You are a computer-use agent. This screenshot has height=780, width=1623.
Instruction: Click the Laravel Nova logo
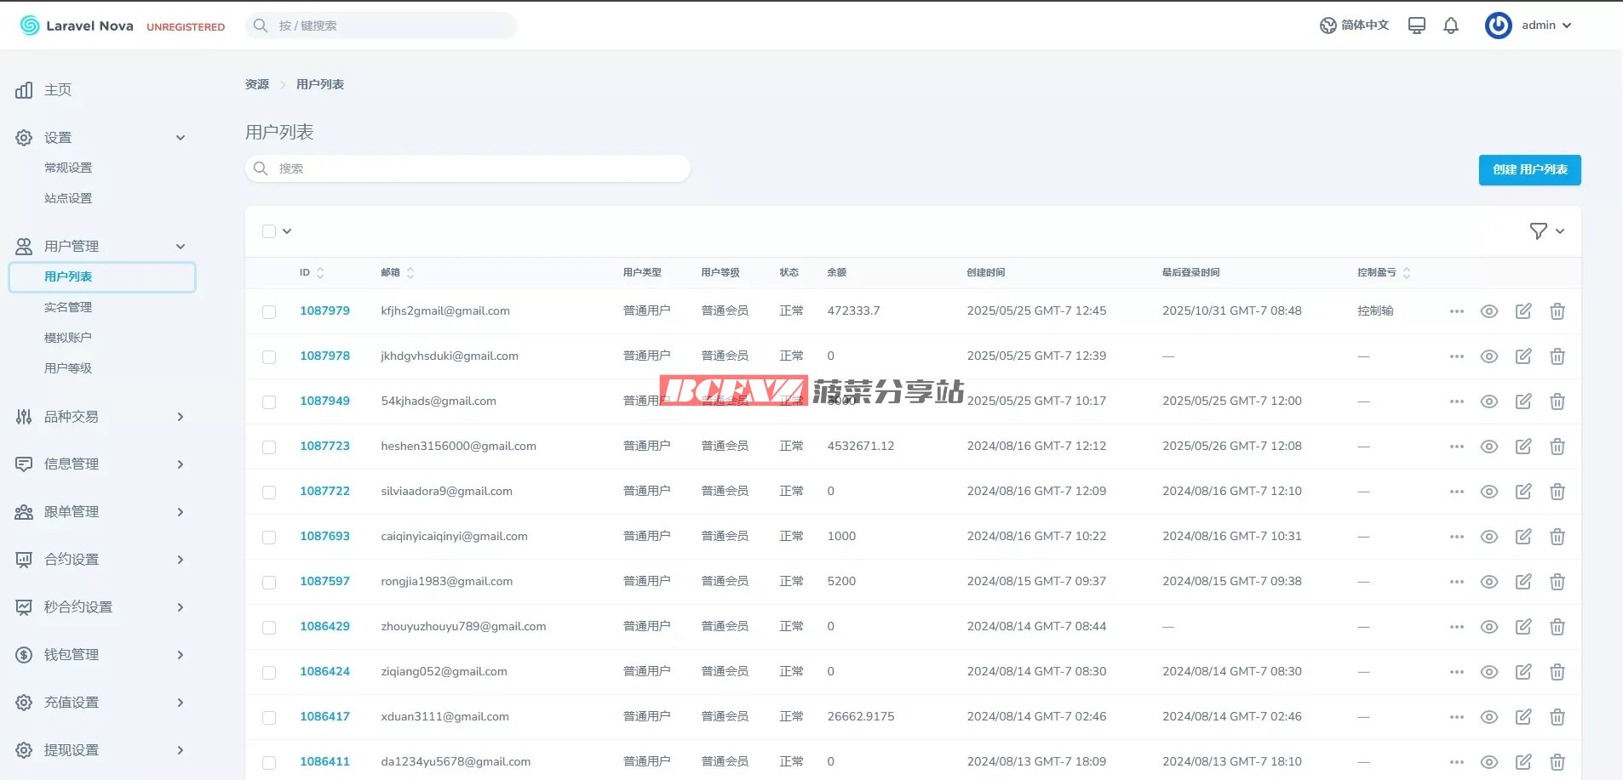[x=77, y=26]
